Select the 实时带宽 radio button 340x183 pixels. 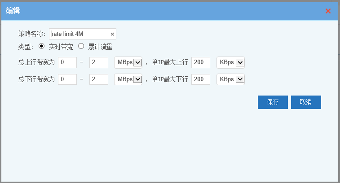click(x=42, y=46)
